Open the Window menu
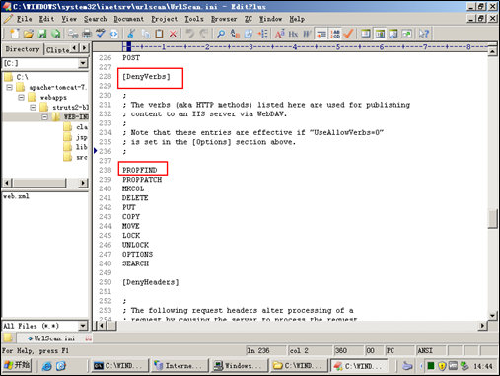 pyautogui.click(x=270, y=19)
